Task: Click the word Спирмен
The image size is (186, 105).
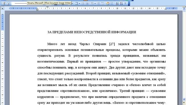Action: 99,44
